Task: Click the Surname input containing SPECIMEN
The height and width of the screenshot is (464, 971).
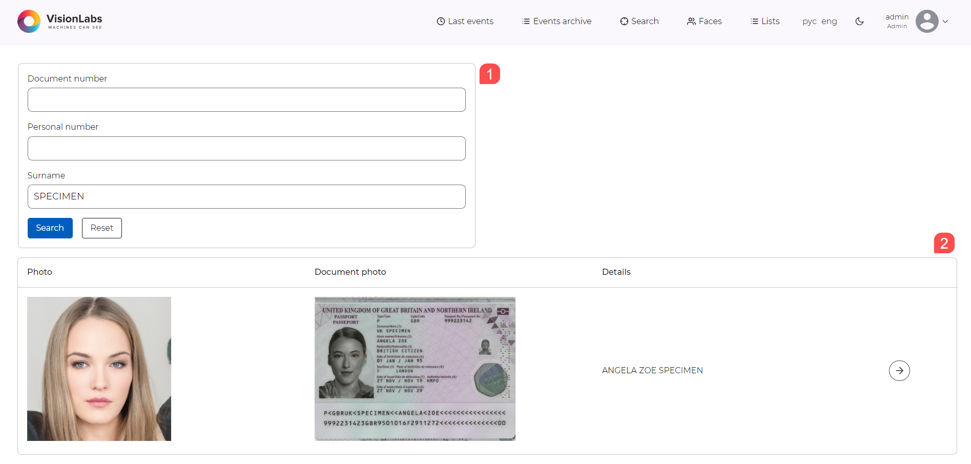Action: (x=246, y=196)
